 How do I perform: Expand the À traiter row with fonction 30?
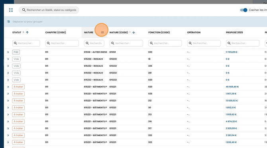coord(8,108)
